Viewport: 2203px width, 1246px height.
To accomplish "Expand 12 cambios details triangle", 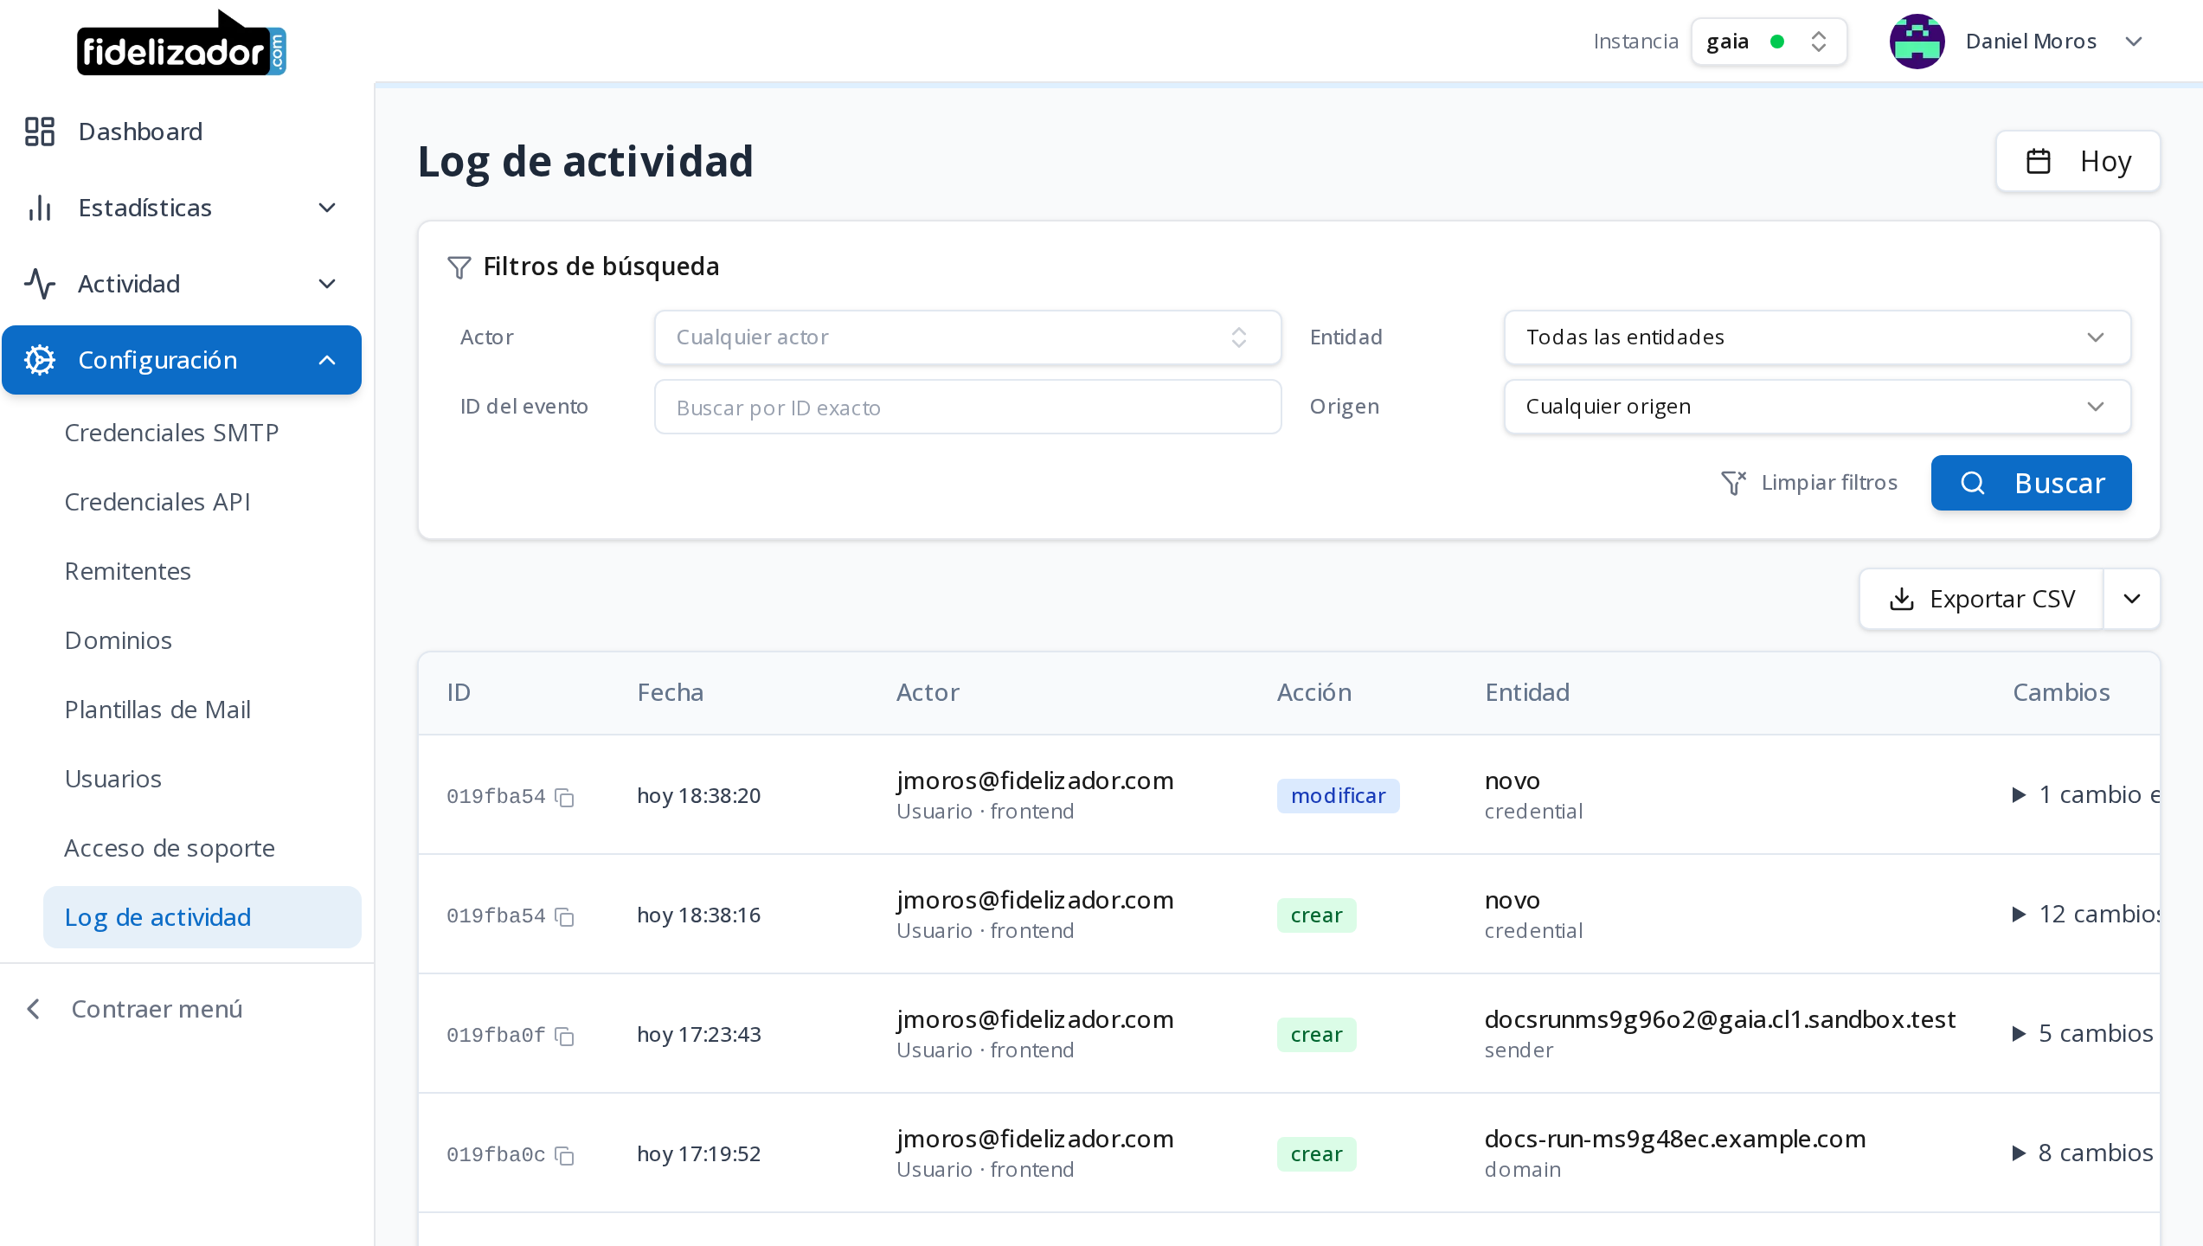I will click(x=2019, y=914).
